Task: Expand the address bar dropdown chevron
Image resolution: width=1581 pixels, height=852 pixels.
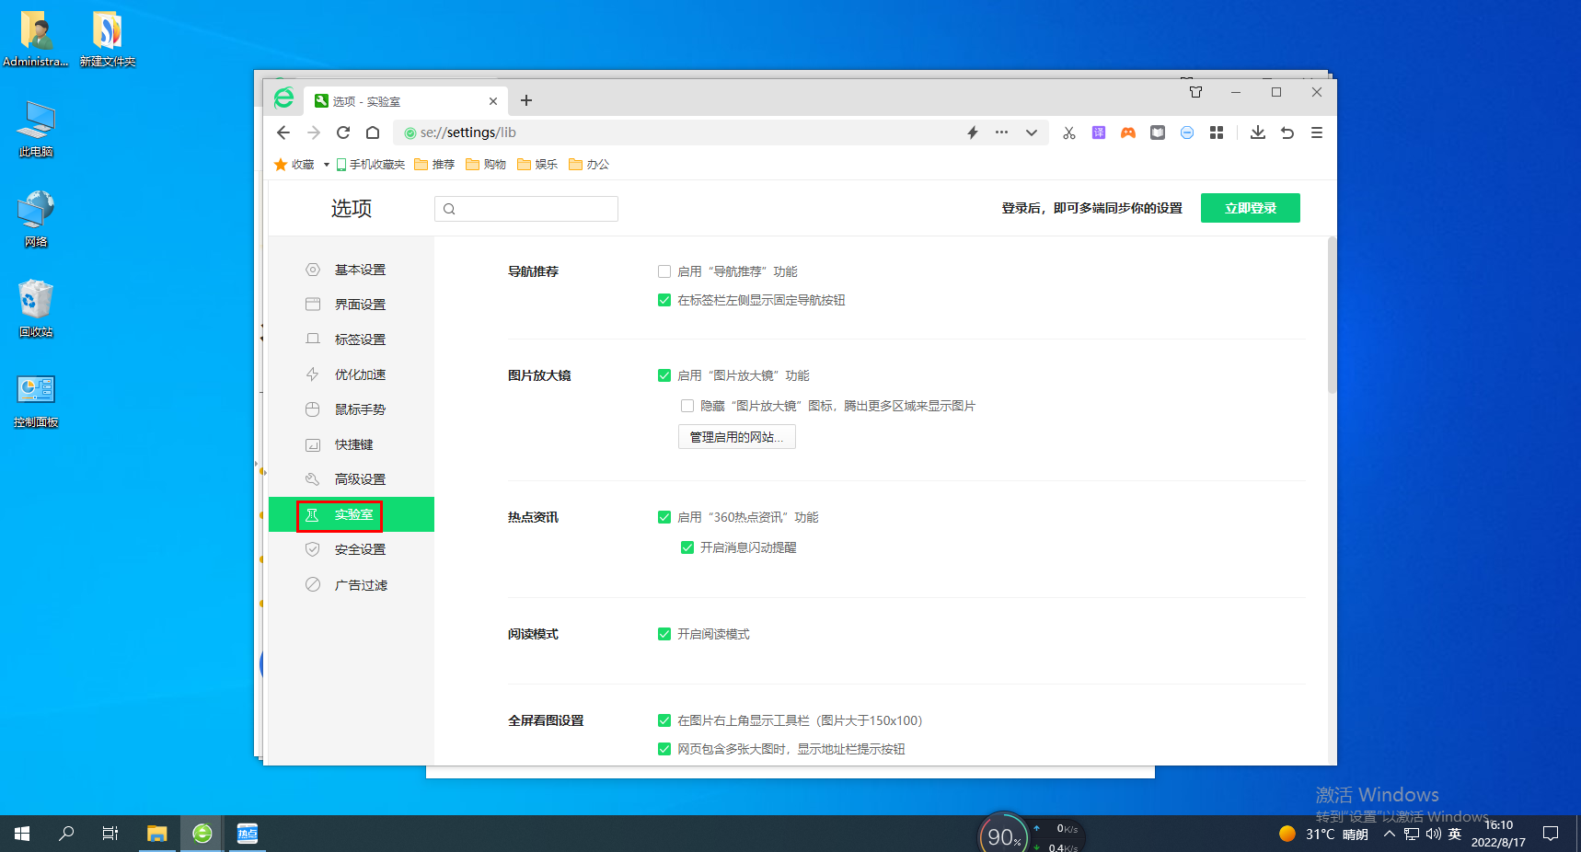Action: coord(1032,132)
